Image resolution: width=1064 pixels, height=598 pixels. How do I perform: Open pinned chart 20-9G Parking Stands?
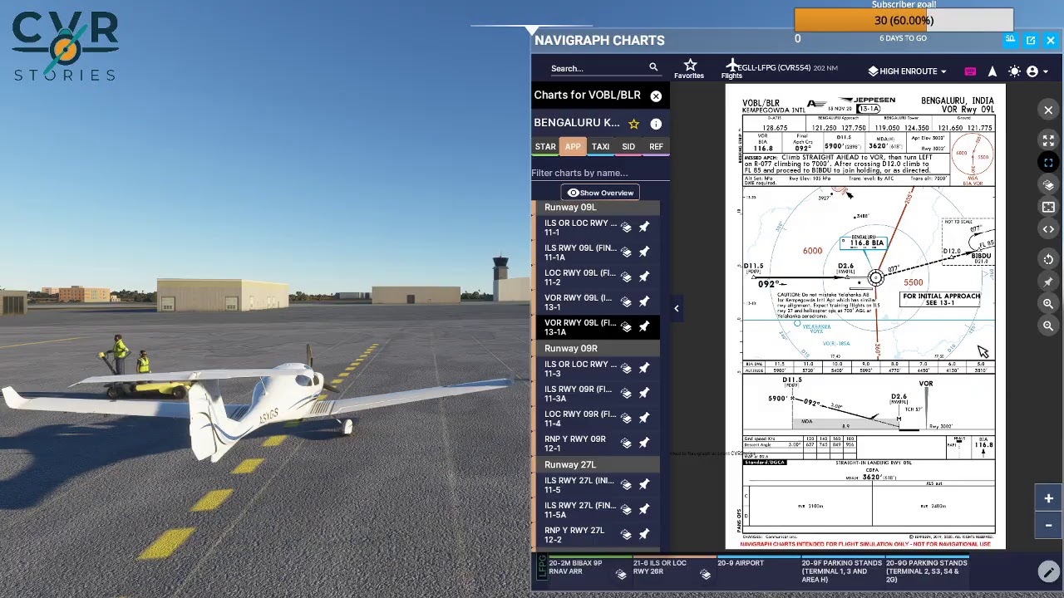click(926, 569)
